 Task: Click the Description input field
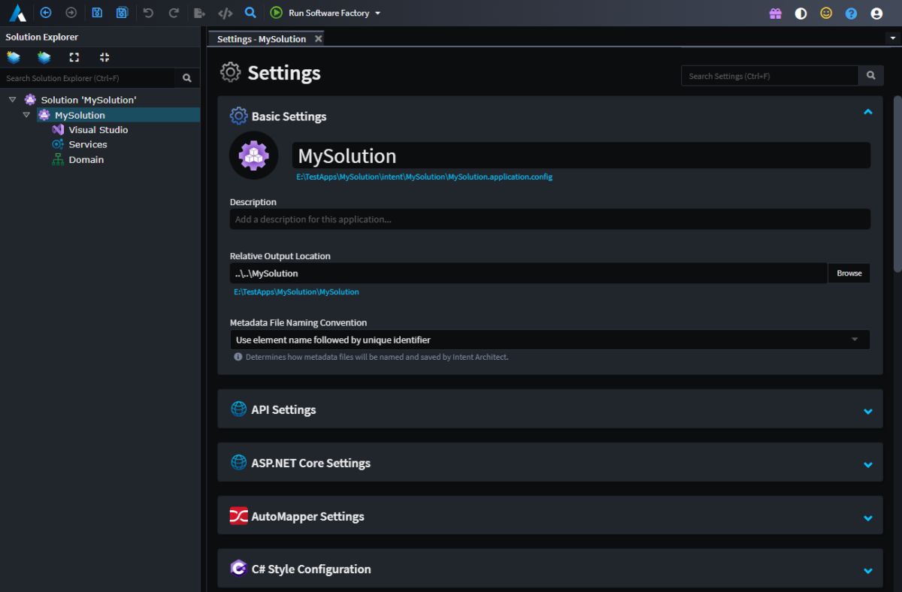tap(549, 219)
